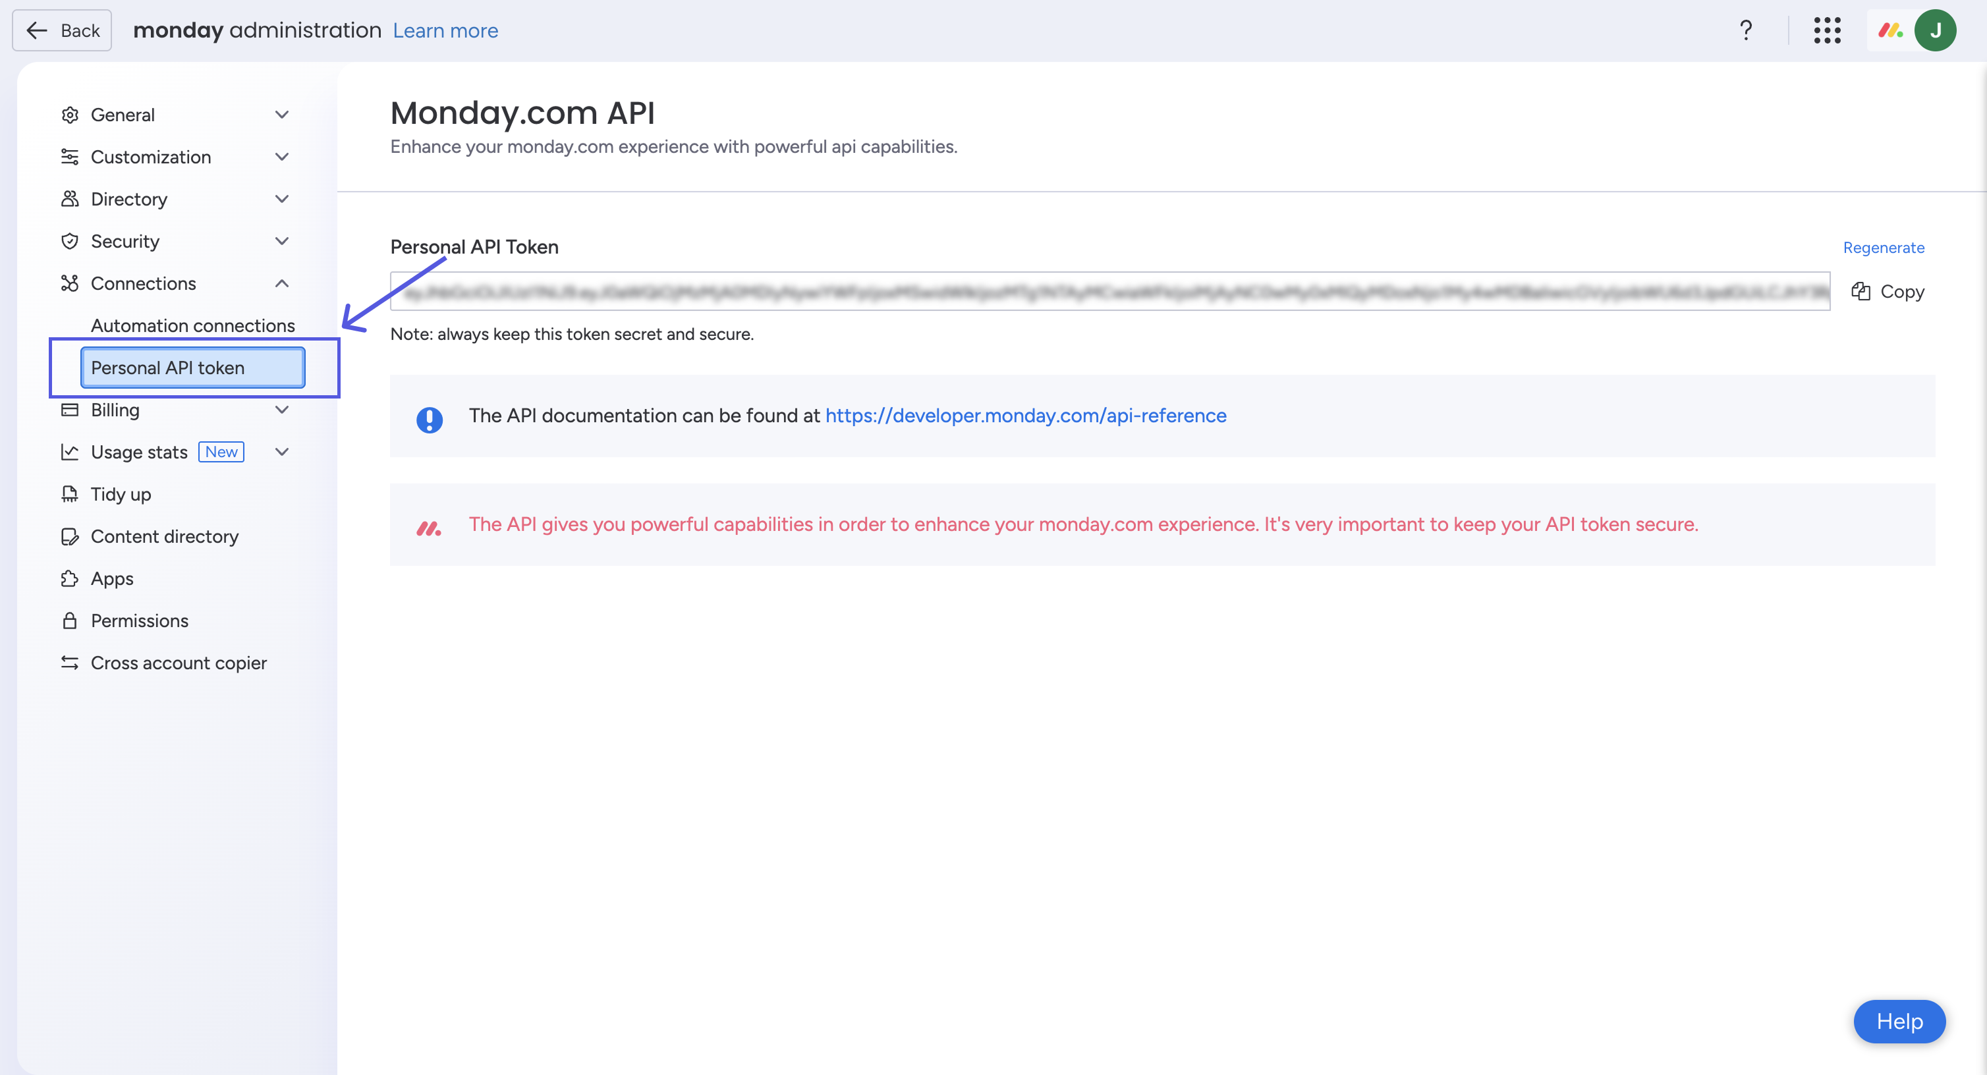Open the apps grid menu icon
This screenshot has height=1075, width=1987.
pos(1826,31)
